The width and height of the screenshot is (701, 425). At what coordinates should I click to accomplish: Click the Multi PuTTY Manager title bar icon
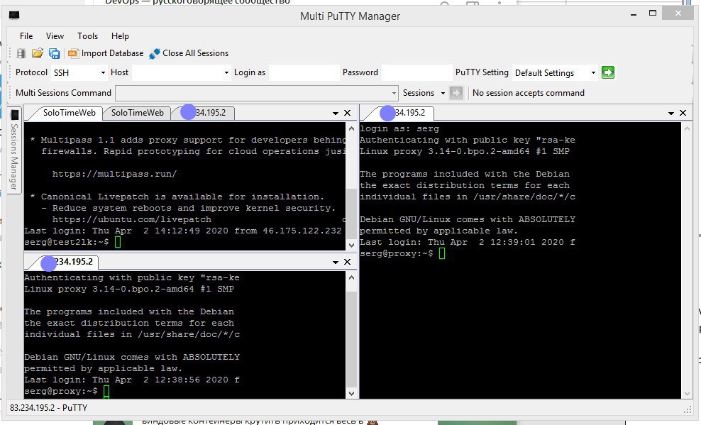point(14,16)
